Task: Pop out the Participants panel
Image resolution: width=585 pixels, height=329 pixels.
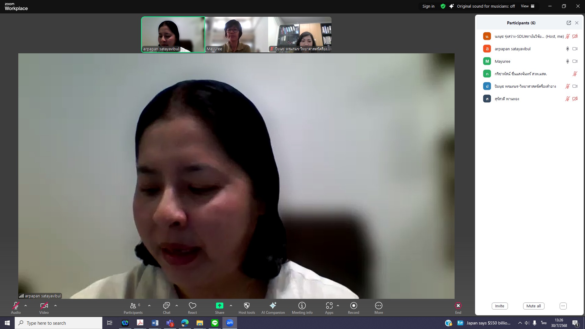Action: pyautogui.click(x=569, y=23)
